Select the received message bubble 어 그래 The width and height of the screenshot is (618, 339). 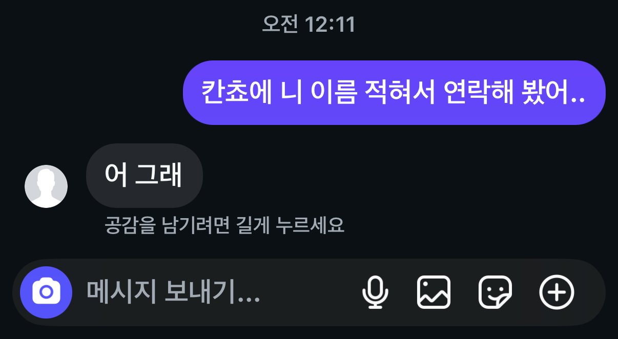click(x=145, y=176)
